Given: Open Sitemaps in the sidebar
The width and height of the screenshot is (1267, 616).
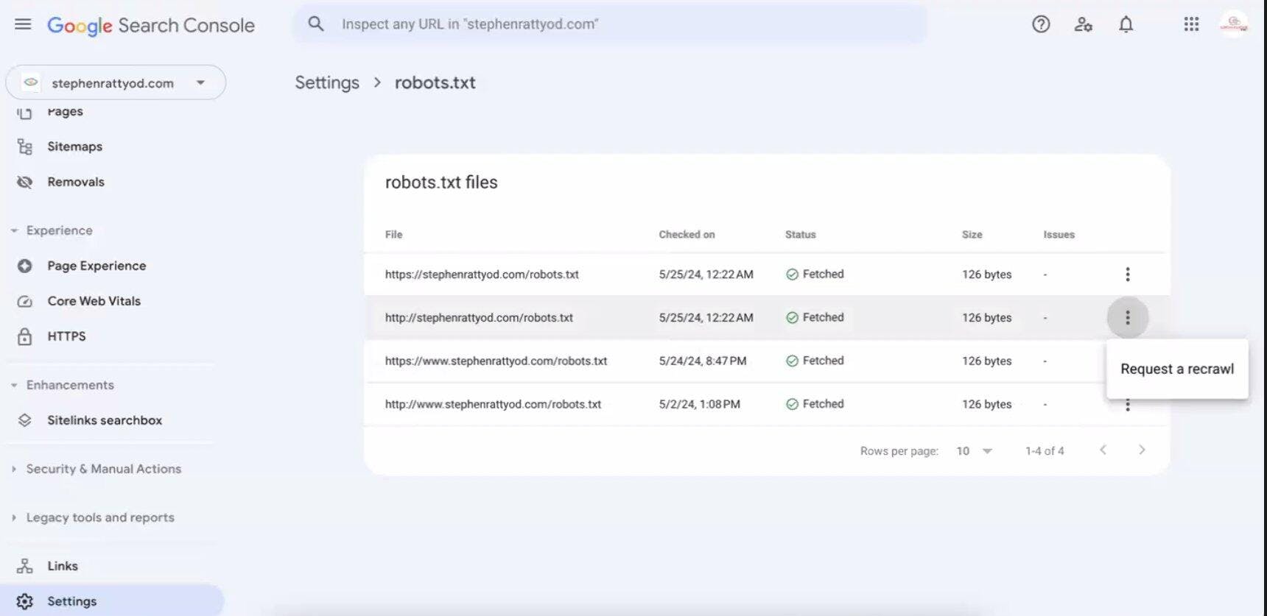Looking at the screenshot, I should [x=74, y=146].
